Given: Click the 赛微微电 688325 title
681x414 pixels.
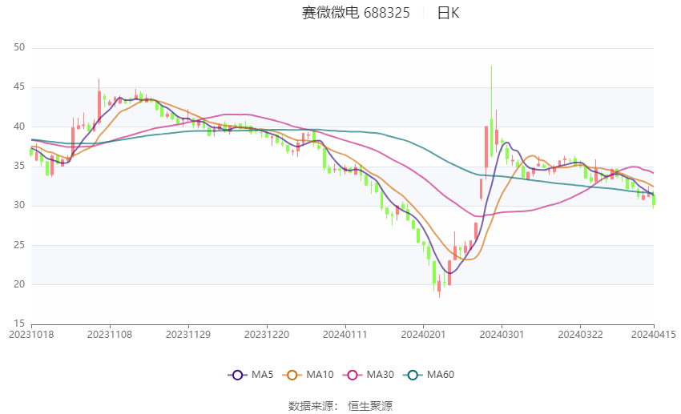Looking at the screenshot, I should point(356,13).
